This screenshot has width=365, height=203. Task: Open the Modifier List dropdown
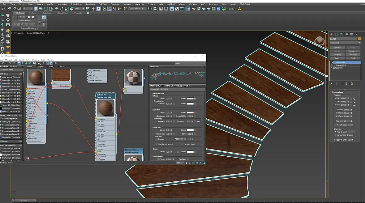pos(345,43)
